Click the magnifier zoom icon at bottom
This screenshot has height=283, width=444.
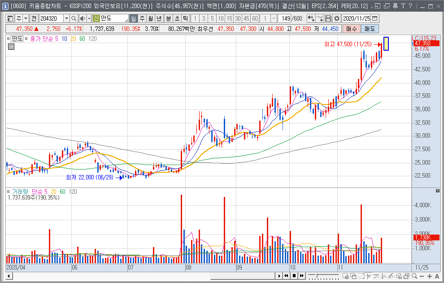click(x=414, y=276)
